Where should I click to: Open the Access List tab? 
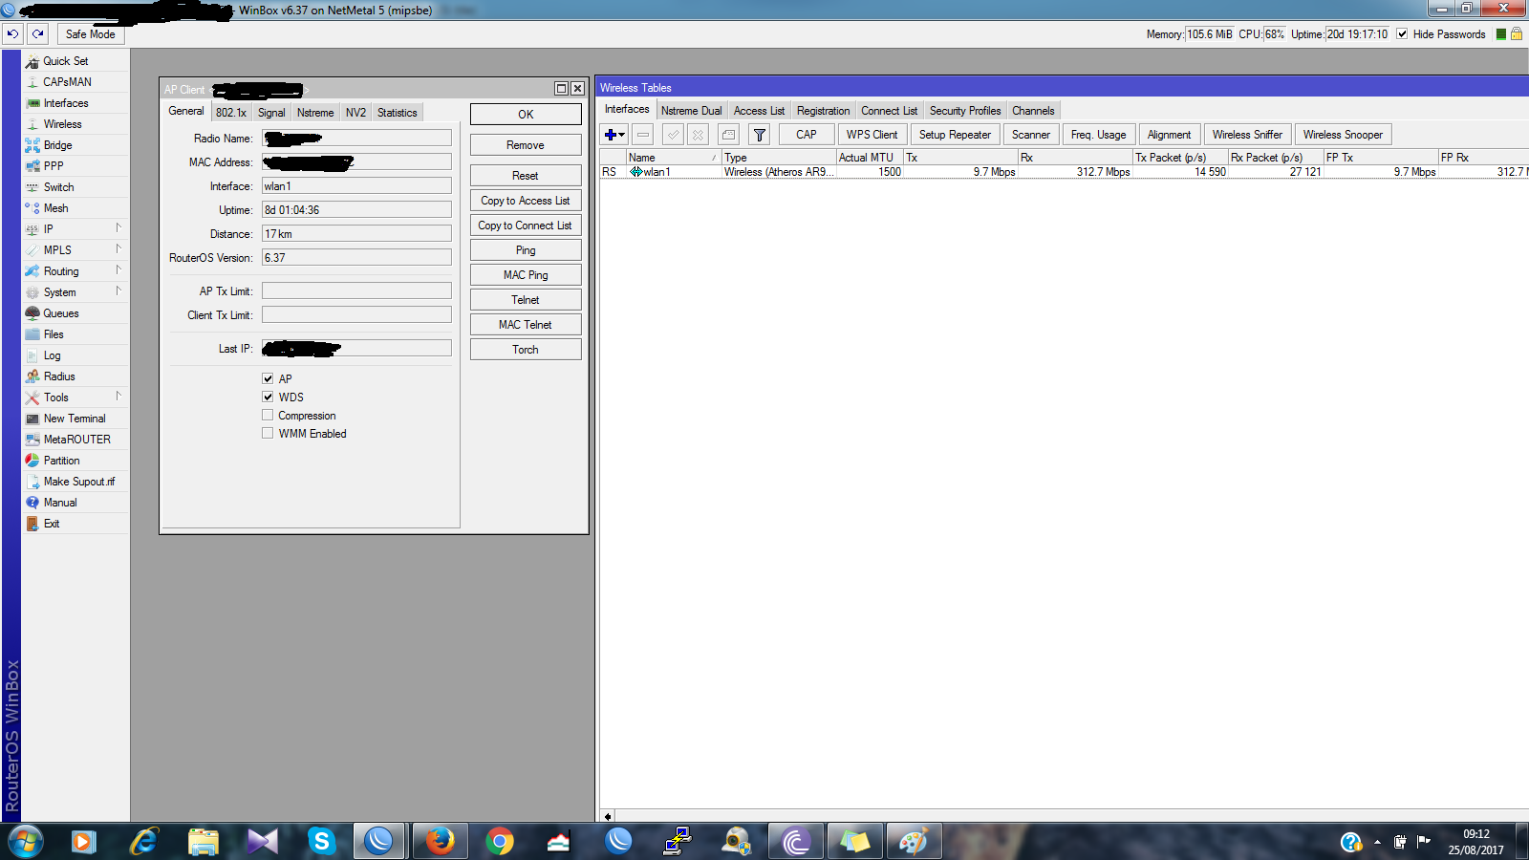[759, 111]
